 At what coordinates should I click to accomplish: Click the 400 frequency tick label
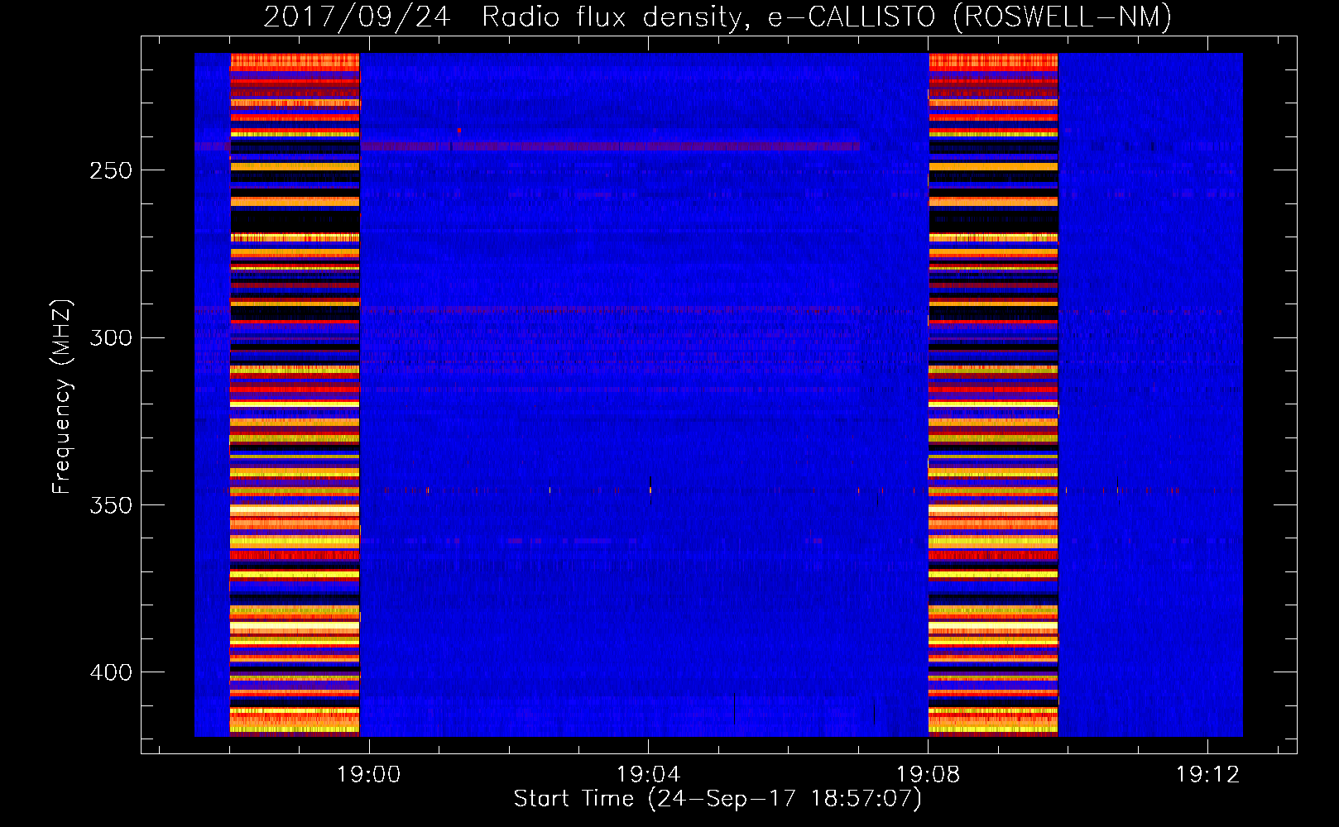[x=112, y=672]
